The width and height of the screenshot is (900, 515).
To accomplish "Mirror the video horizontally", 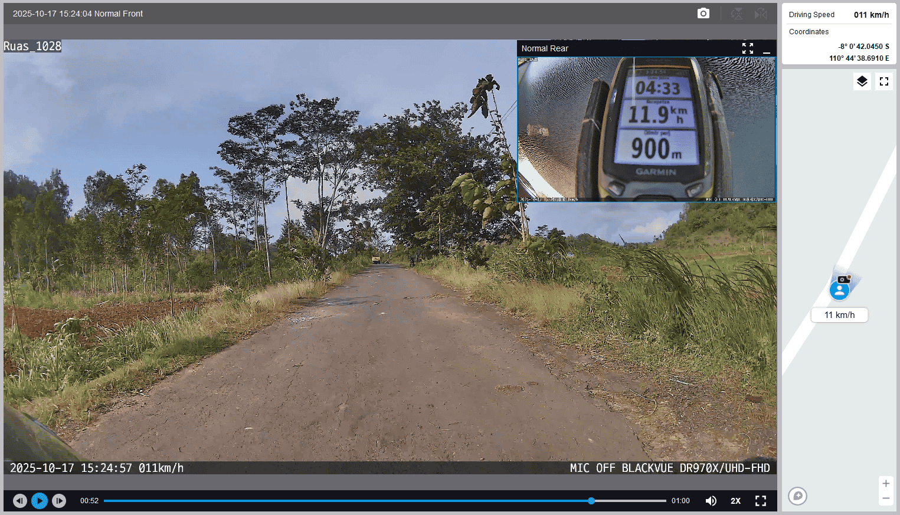I will pos(761,14).
